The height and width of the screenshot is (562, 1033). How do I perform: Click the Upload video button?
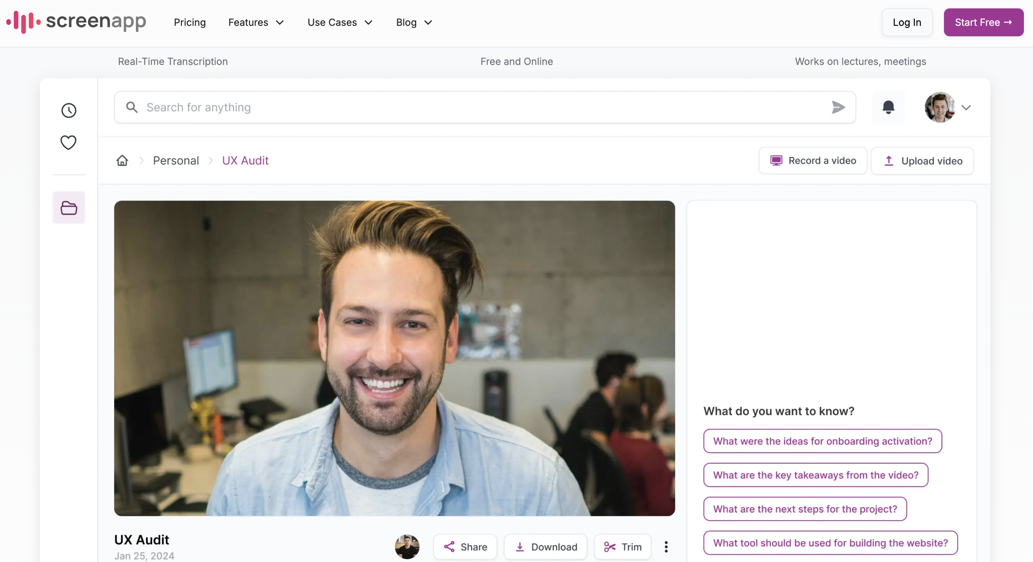(922, 161)
